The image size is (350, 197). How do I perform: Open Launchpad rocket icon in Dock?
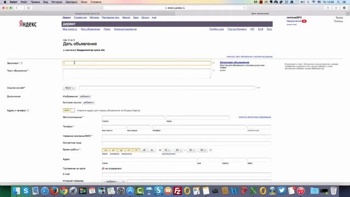tap(73, 191)
